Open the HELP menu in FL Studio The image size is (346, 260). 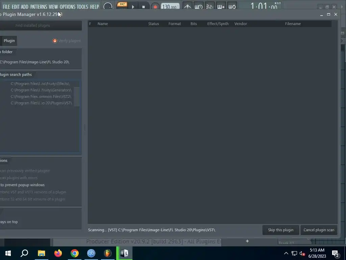pos(95,7)
